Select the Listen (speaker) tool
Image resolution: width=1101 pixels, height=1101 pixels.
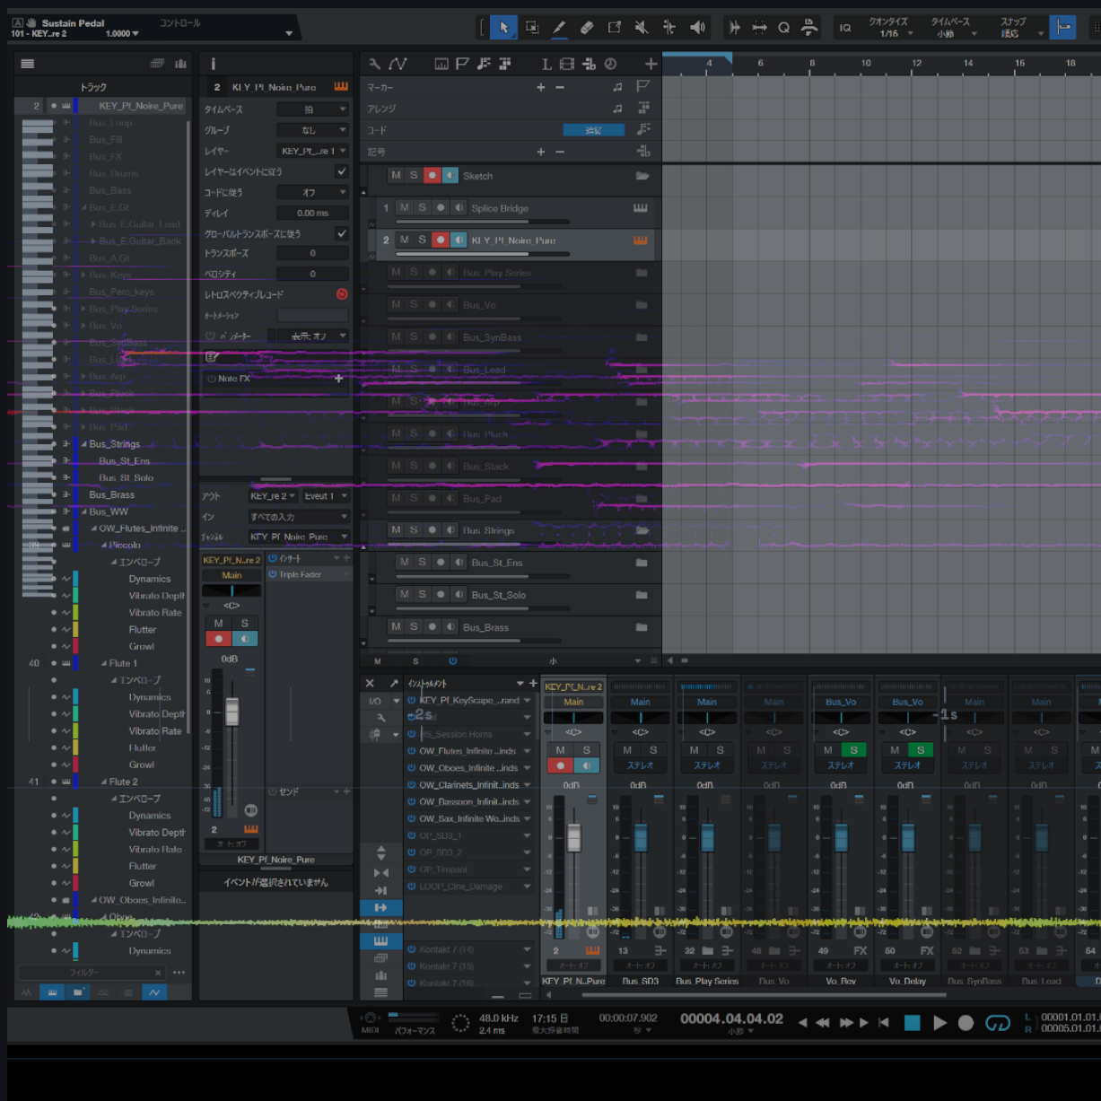(697, 28)
